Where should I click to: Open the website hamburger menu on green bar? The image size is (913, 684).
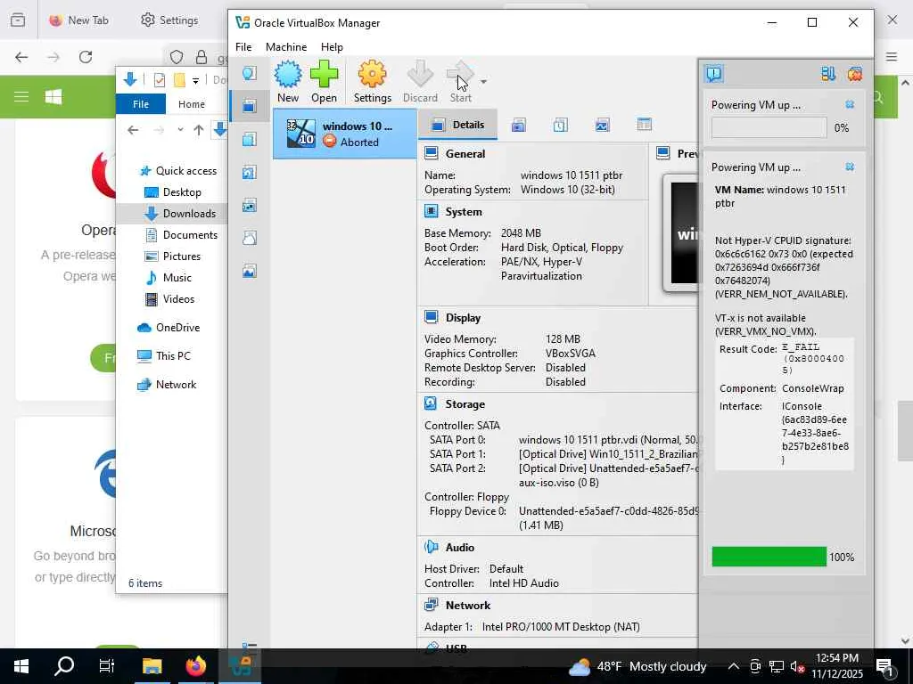[21, 96]
